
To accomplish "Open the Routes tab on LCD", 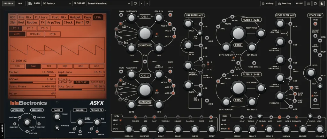I will (x=32, y=23).
